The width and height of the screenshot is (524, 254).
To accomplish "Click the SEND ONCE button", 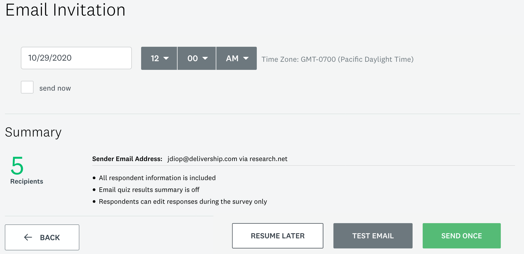I will [x=461, y=236].
